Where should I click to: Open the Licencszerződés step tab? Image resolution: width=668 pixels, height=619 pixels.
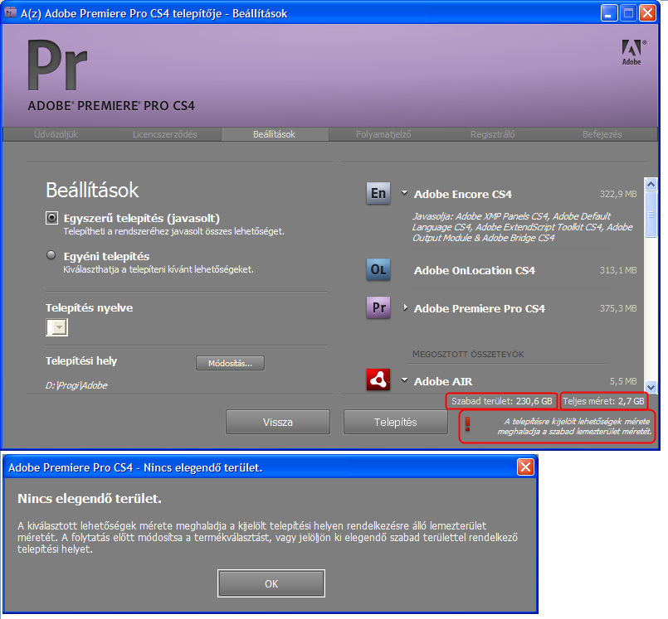click(165, 134)
